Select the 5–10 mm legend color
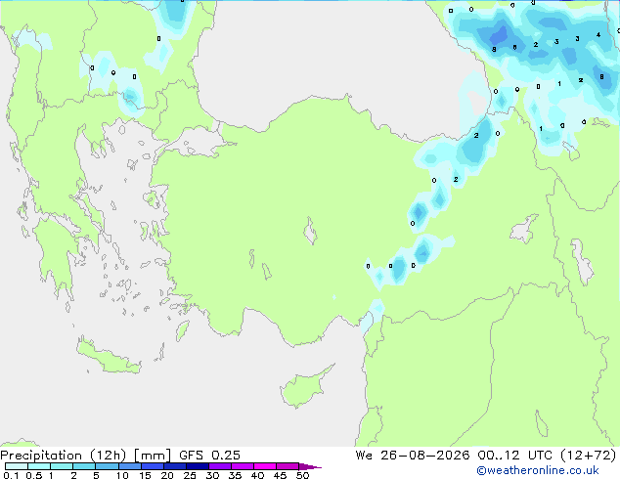 click(x=107, y=466)
